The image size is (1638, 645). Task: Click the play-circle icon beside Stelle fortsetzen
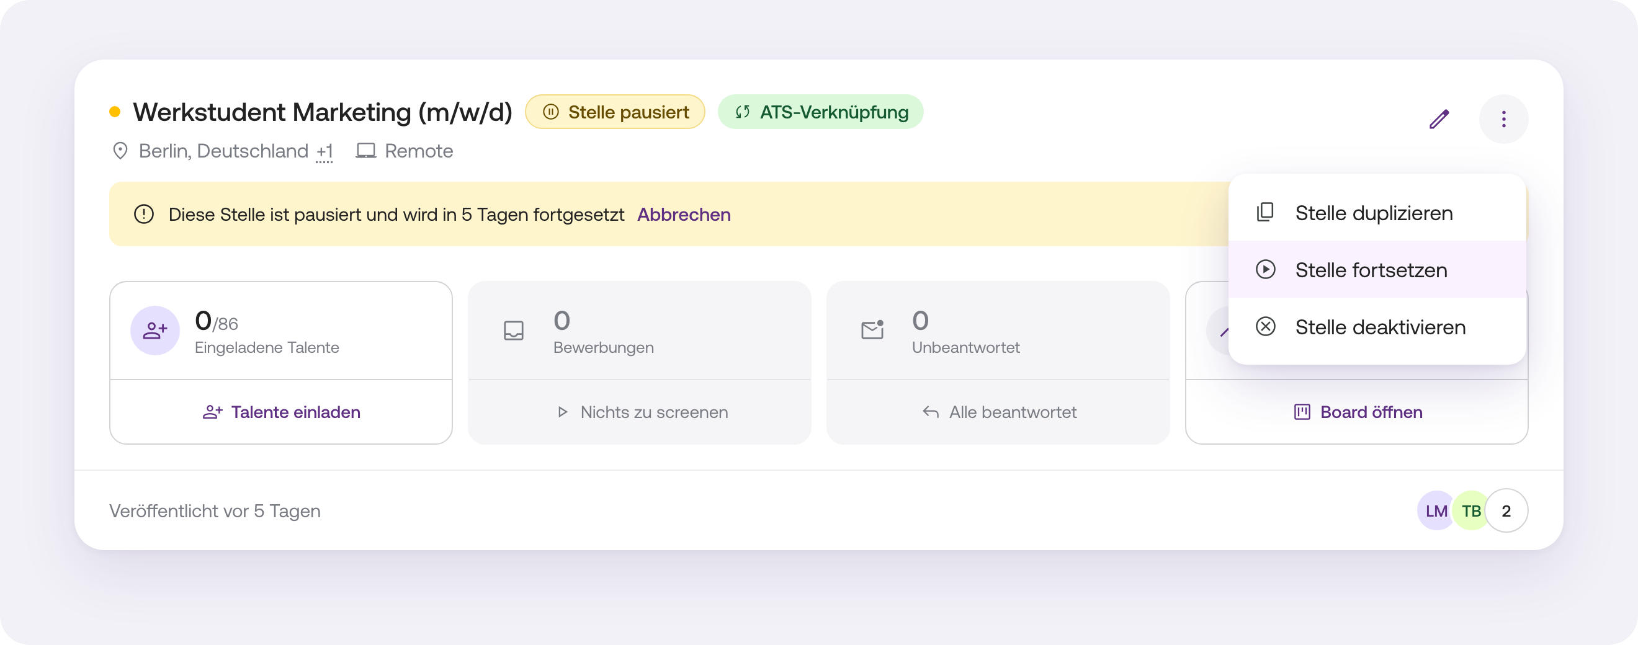pyautogui.click(x=1265, y=269)
